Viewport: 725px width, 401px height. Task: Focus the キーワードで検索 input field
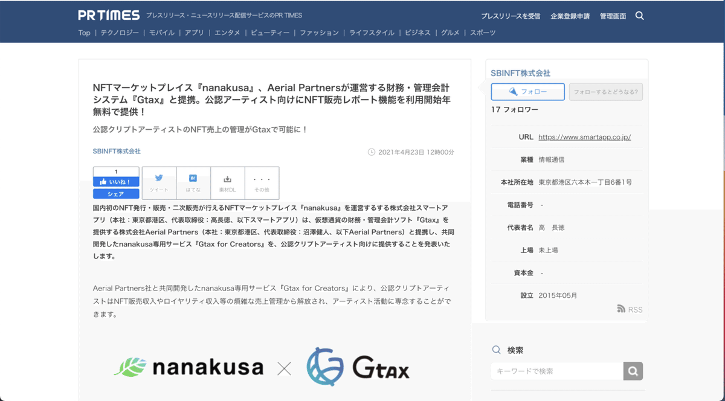[557, 371]
